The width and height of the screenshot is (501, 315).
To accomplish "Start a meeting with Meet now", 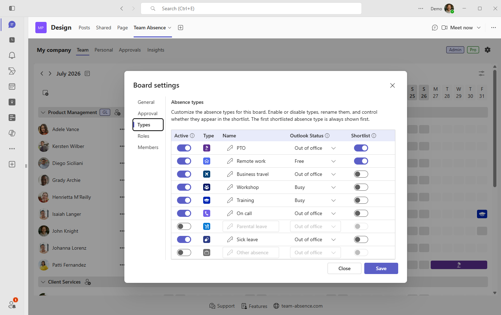I will click(x=457, y=28).
